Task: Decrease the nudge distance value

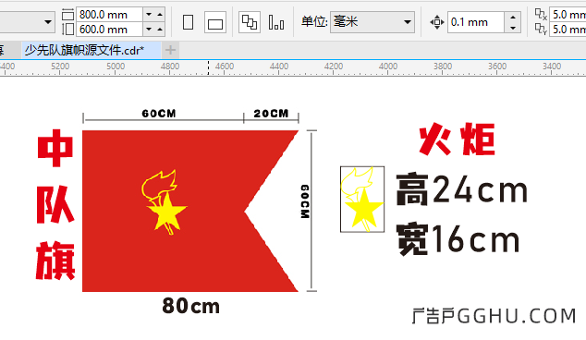Action: 513,28
